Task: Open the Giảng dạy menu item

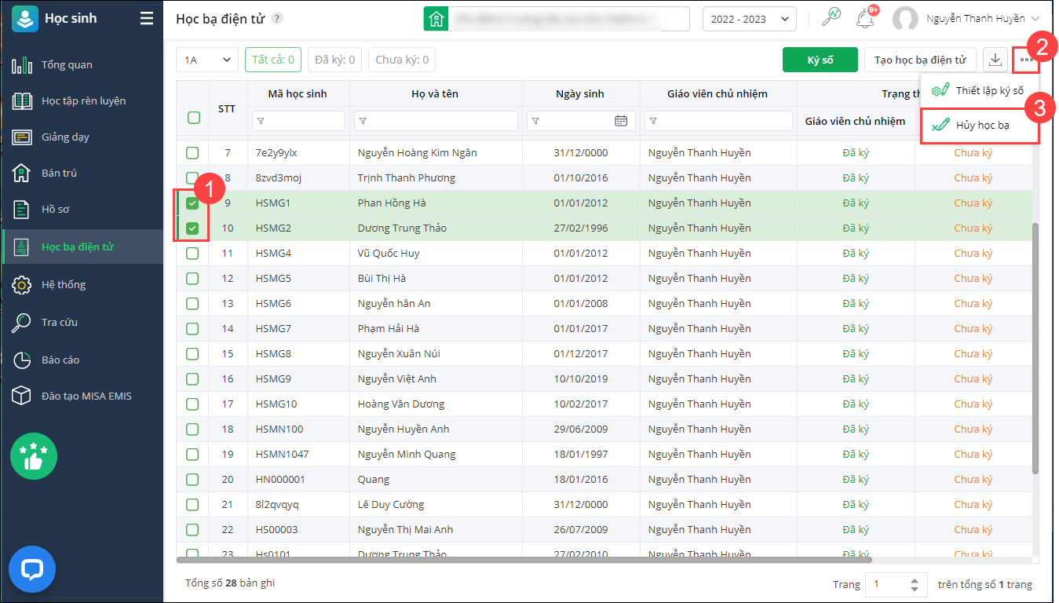Action: (x=82, y=137)
